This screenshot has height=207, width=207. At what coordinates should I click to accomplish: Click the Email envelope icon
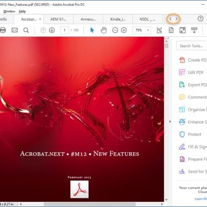[14, 31]
